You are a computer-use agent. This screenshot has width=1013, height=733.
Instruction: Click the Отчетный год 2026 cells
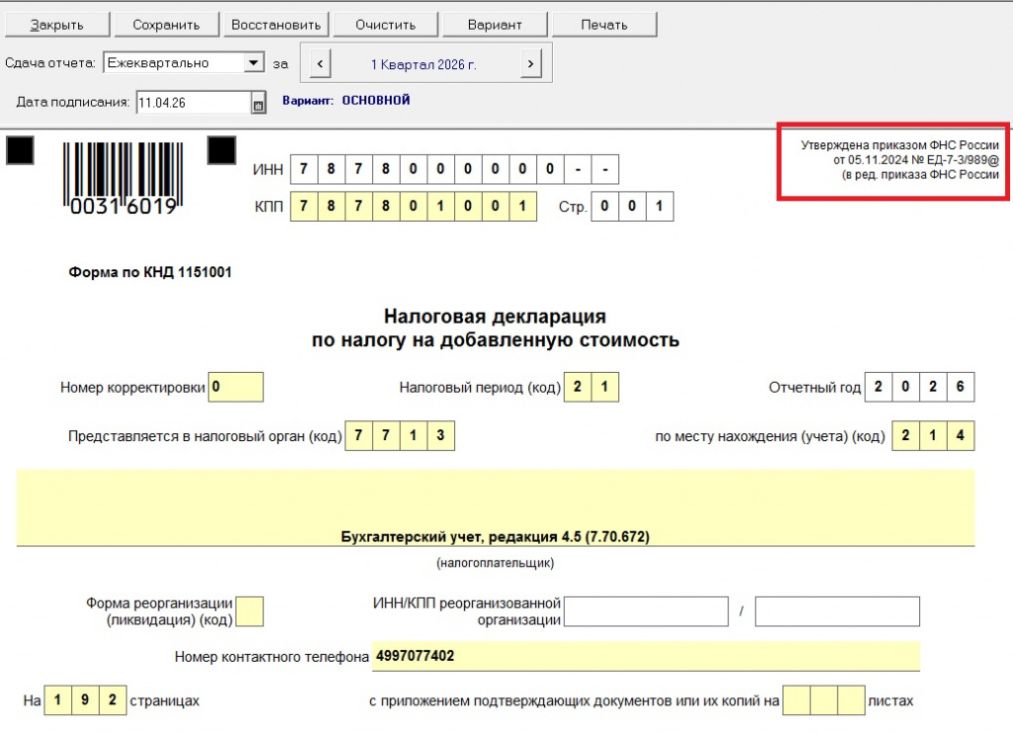point(919,387)
